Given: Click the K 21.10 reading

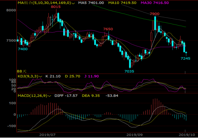Looking at the screenshot, I should point(53,76).
